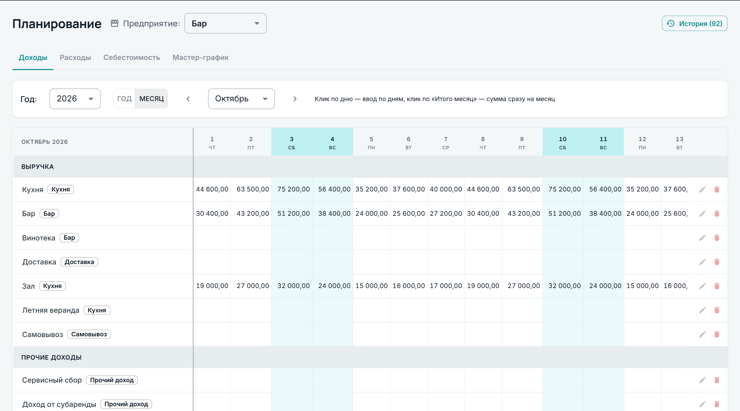Viewport: 740px width, 411px height.
Task: Delete the Летняя веранда row
Action: point(717,310)
